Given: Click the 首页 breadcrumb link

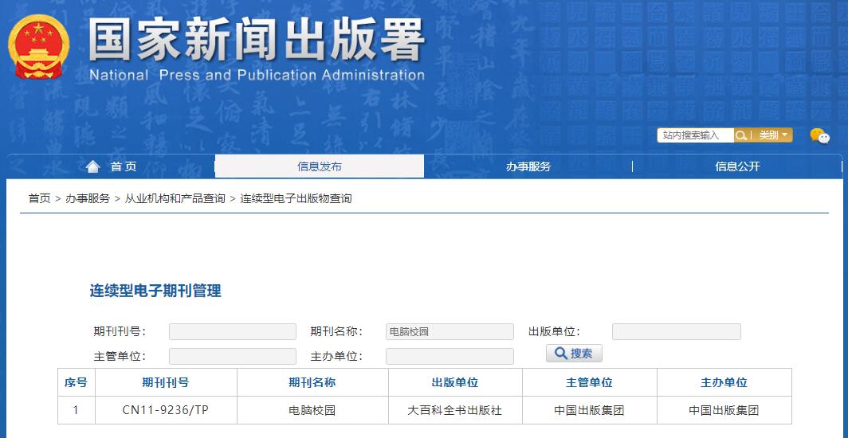Looking at the screenshot, I should (x=40, y=199).
